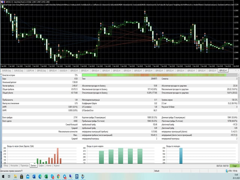Click the report scrollbar down arrow
Viewport: 240px width, 180px height.
(238, 162)
